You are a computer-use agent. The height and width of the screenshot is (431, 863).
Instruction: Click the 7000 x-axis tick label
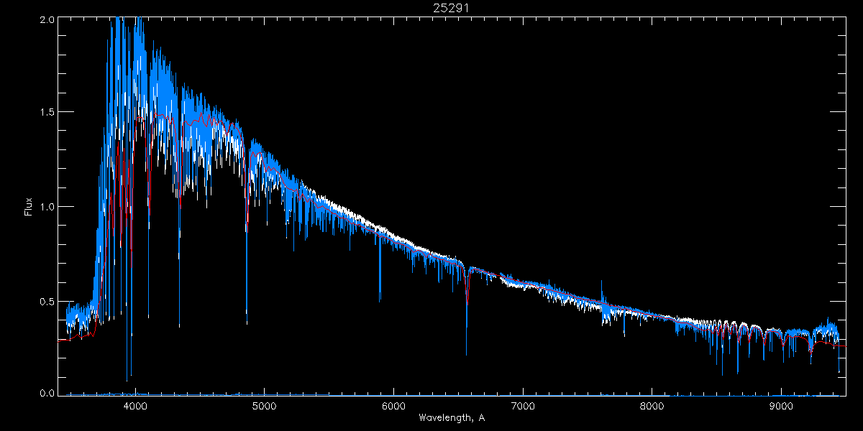[x=523, y=404]
